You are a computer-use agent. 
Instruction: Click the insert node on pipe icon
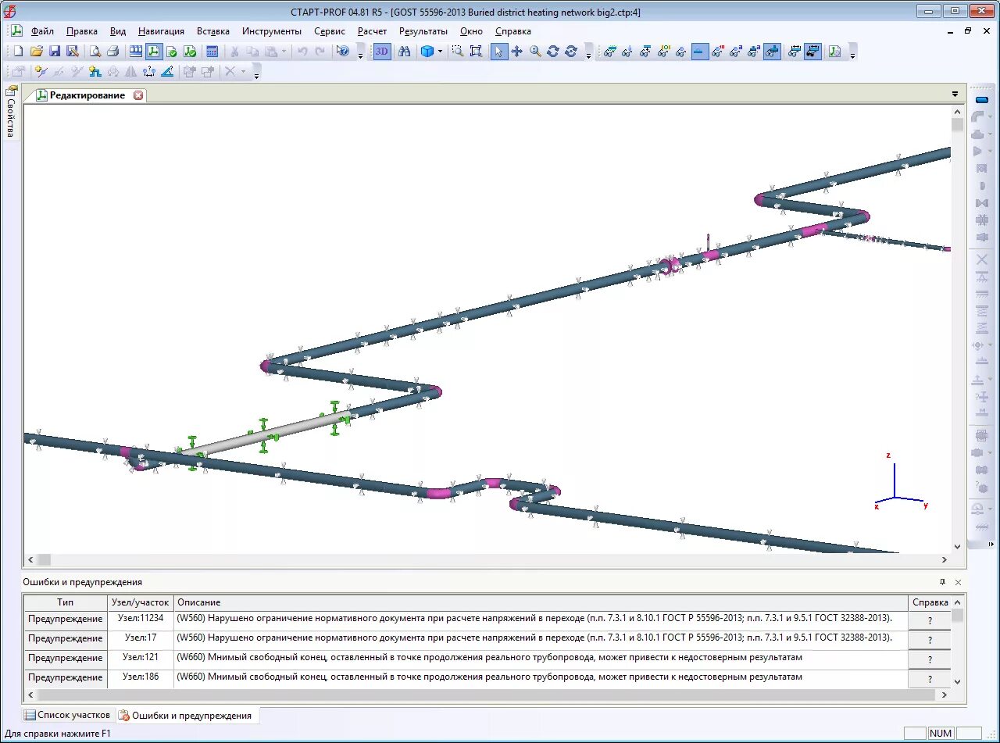pos(41,71)
